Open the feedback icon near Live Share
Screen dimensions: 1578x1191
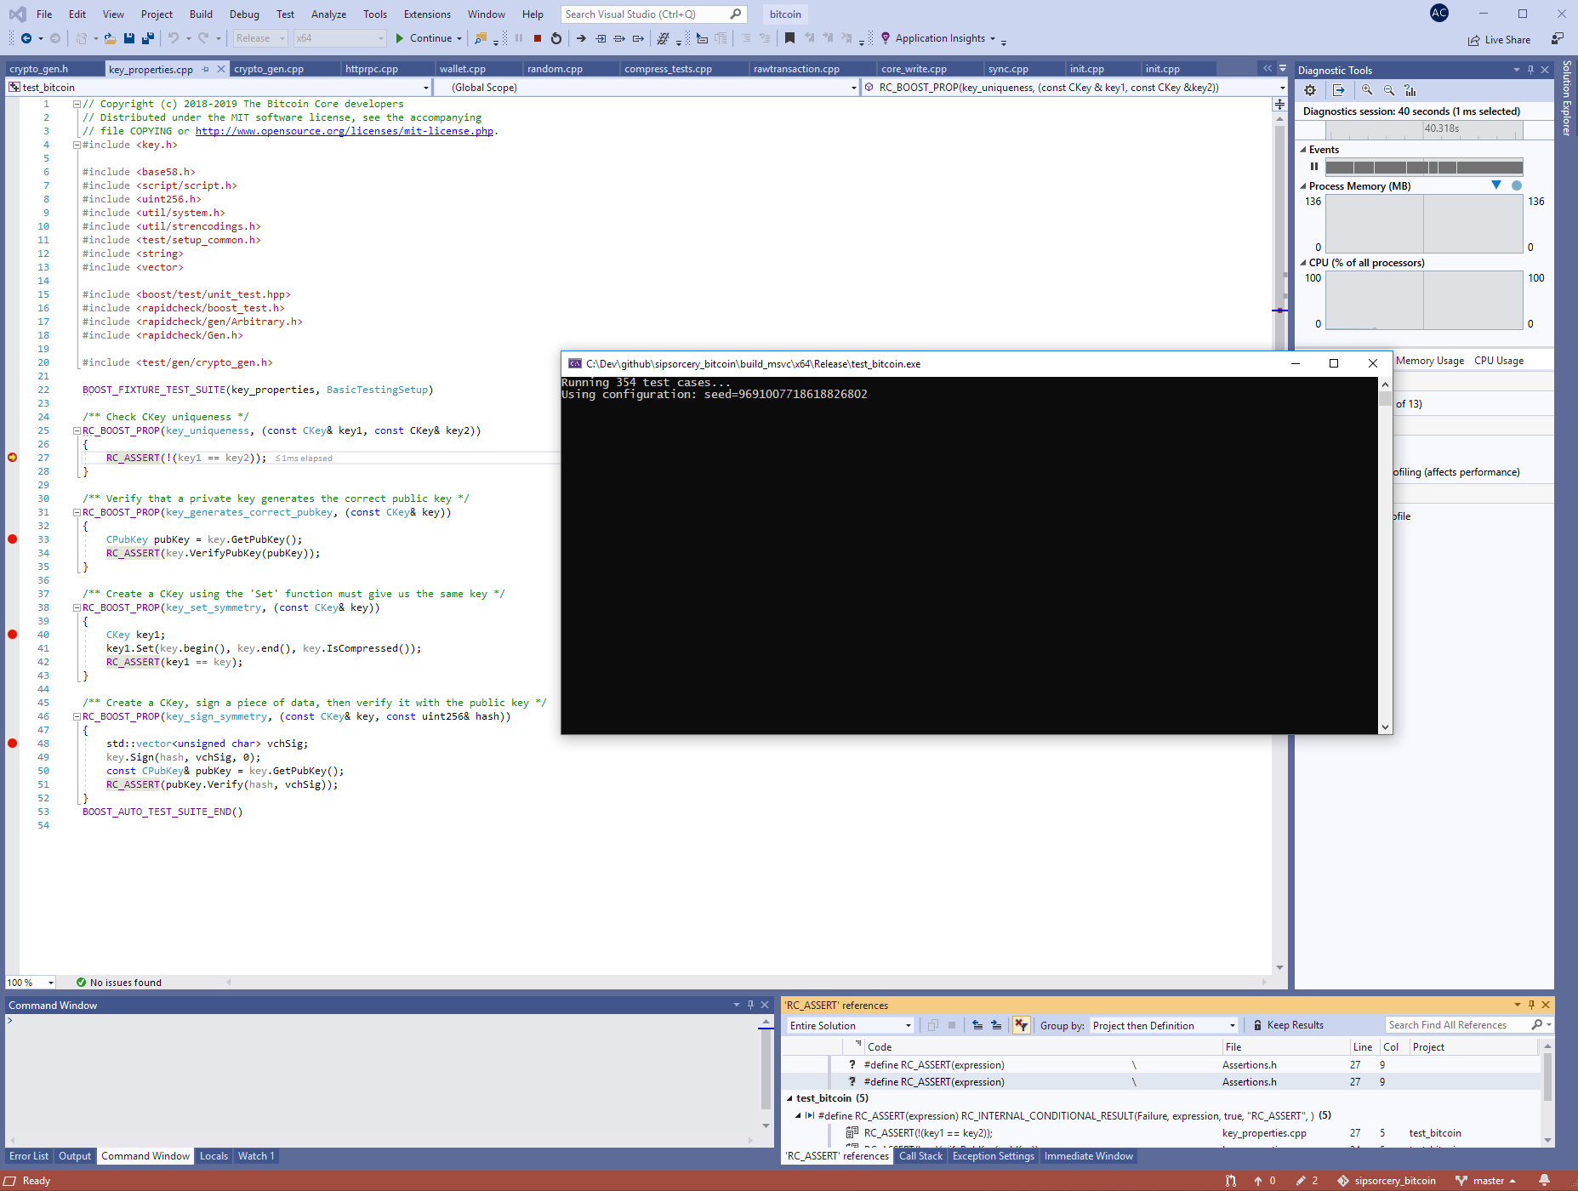tap(1558, 38)
